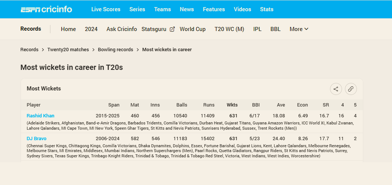Expand the More dropdown menu

(x=299, y=29)
